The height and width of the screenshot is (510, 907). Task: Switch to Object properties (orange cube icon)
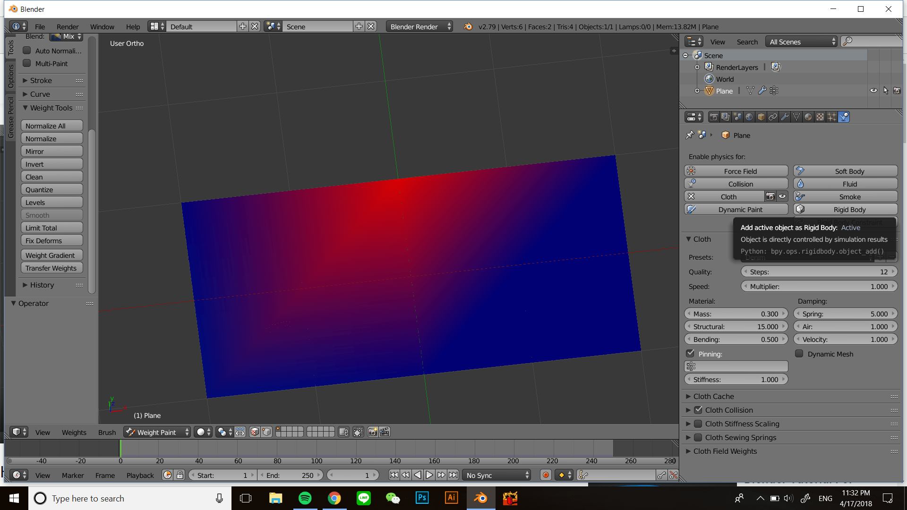[762, 117]
